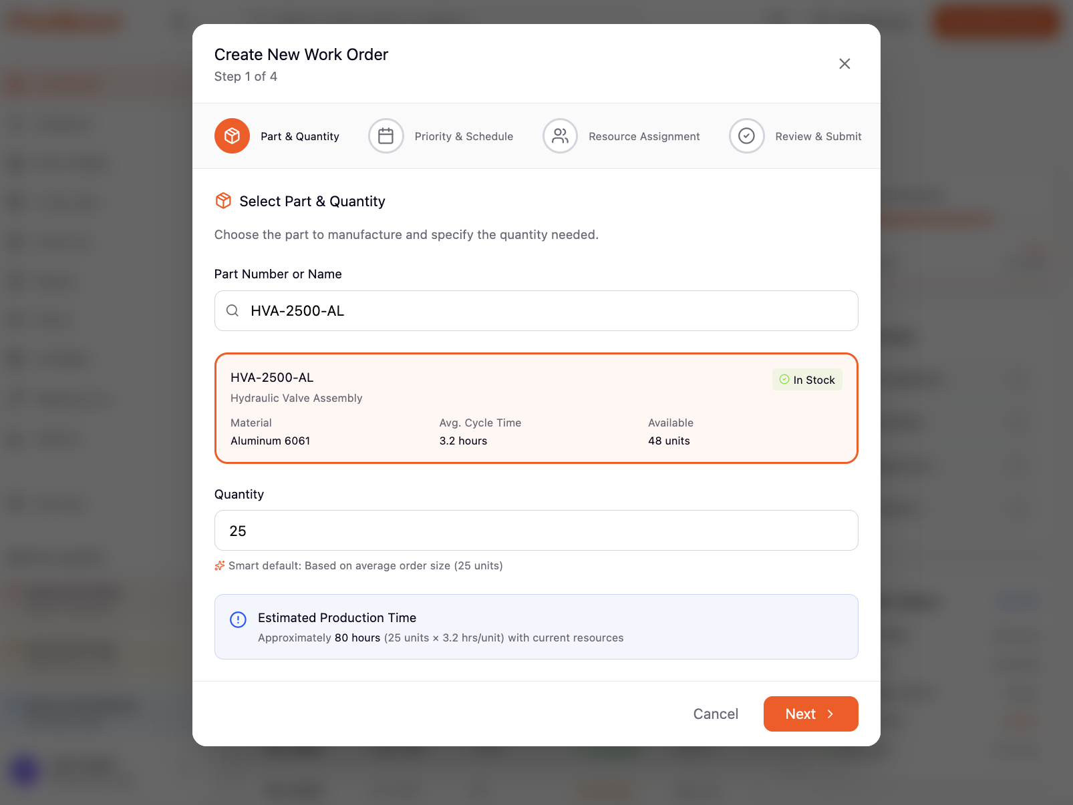Click the Part Number or Name search field
This screenshot has height=805, width=1073.
536,310
